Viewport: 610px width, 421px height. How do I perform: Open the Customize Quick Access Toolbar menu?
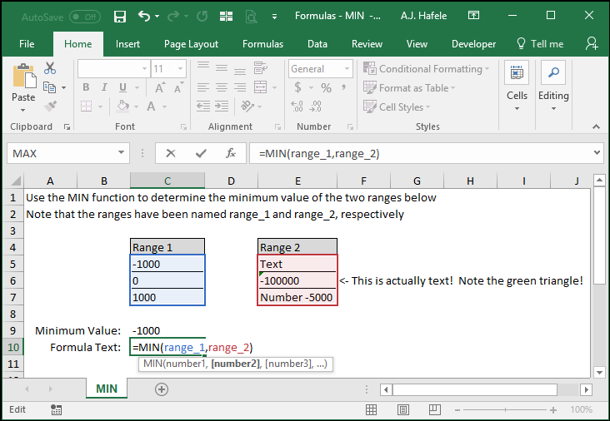(275, 17)
